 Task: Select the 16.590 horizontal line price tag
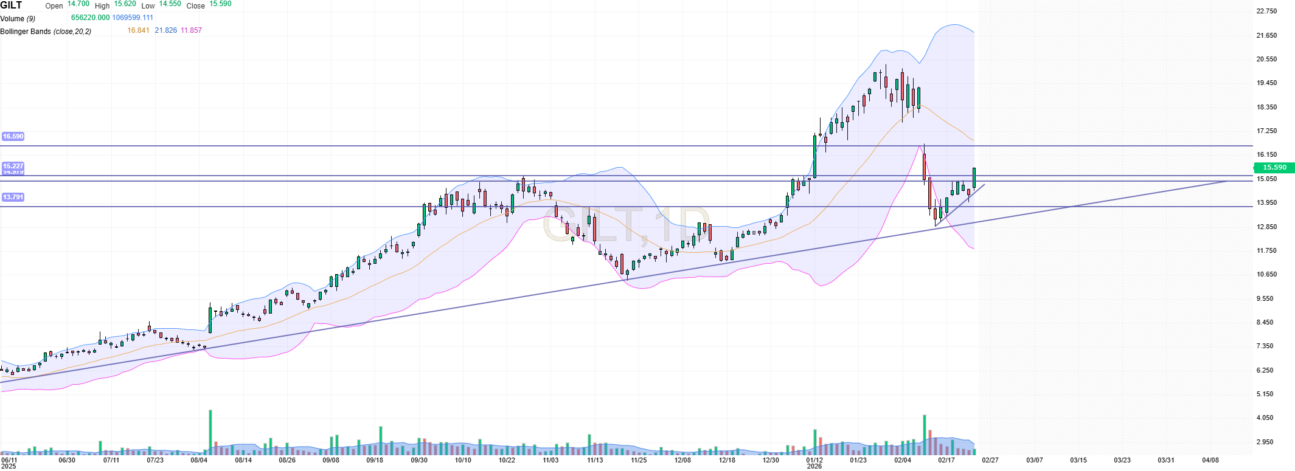click(x=13, y=136)
